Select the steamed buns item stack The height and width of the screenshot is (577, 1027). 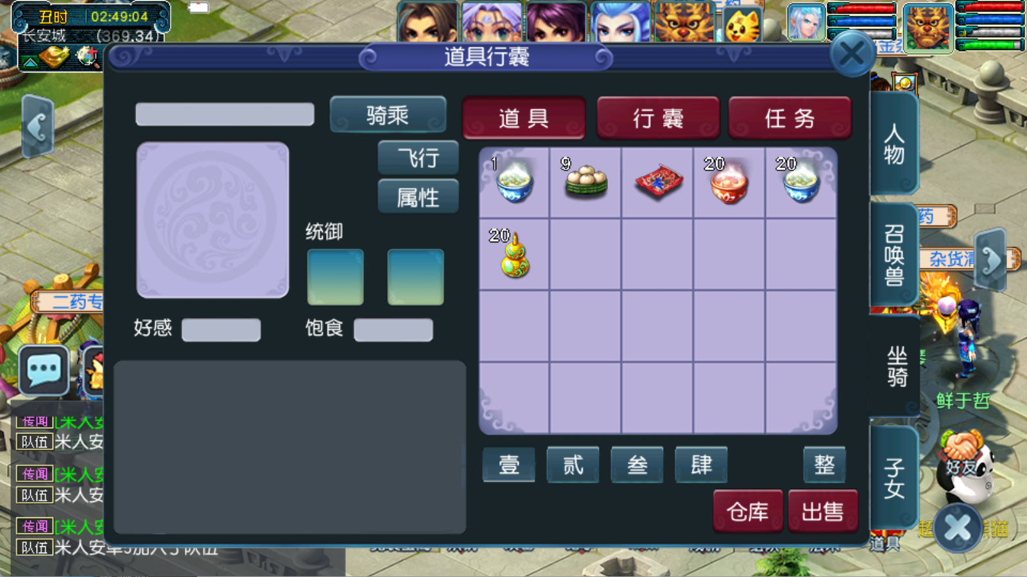tap(585, 180)
